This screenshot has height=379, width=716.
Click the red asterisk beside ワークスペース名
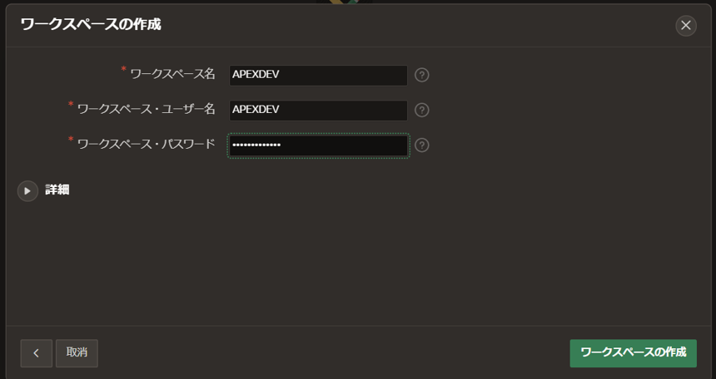124,70
